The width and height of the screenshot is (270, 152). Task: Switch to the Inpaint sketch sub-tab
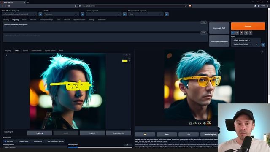(37, 51)
